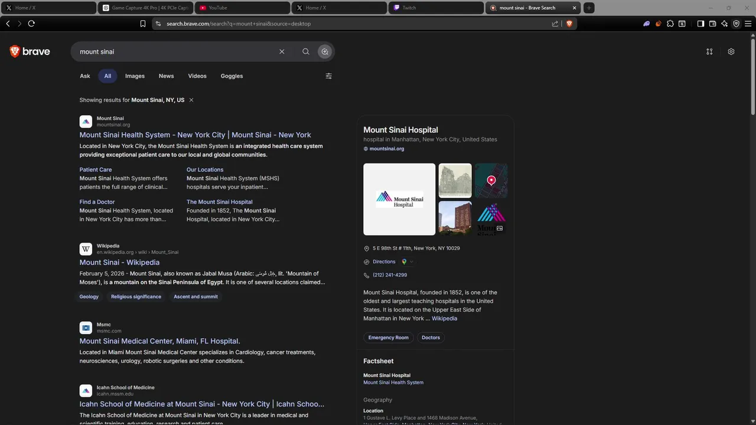Click the tab search toolbar icon

click(682, 24)
